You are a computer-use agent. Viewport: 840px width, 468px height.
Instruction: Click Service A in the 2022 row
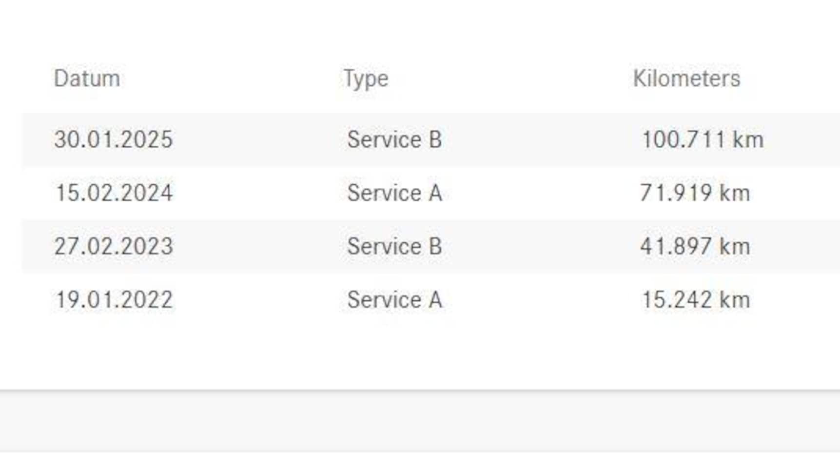point(394,300)
